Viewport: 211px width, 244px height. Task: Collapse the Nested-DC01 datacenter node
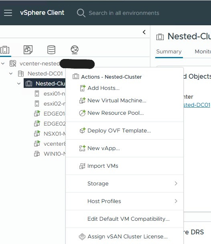click(11, 73)
